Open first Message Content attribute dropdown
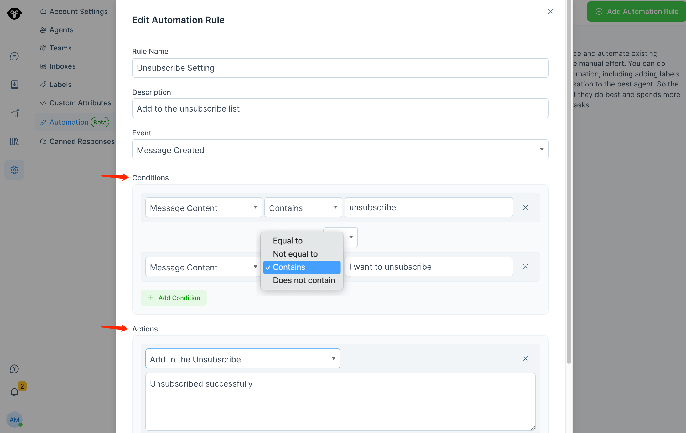The height and width of the screenshot is (433, 686). [204, 207]
